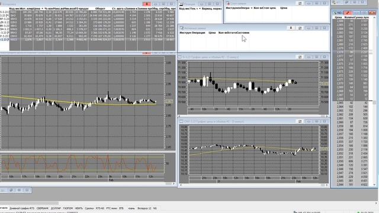The width and height of the screenshot is (379, 213).
Task: Select highlighted last row in quotes table
Action: (88, 40)
